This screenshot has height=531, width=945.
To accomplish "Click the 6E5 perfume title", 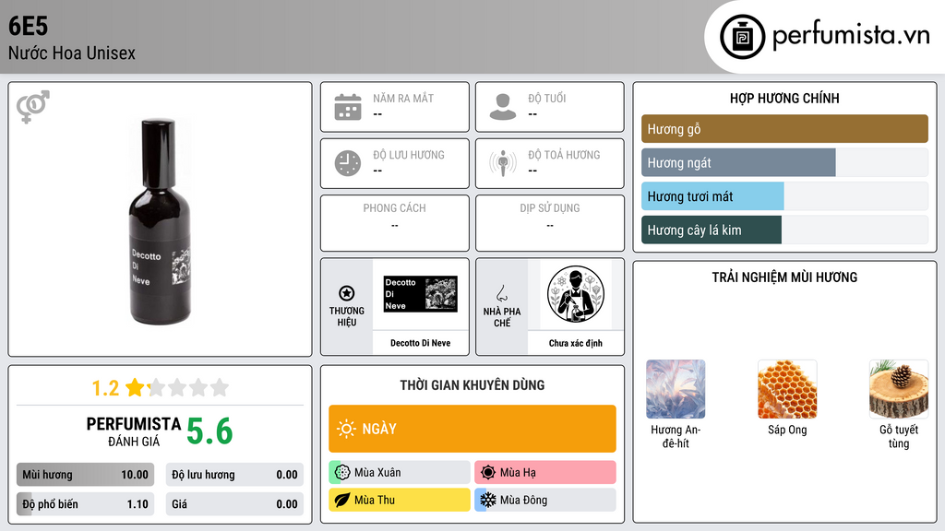I will point(28,26).
